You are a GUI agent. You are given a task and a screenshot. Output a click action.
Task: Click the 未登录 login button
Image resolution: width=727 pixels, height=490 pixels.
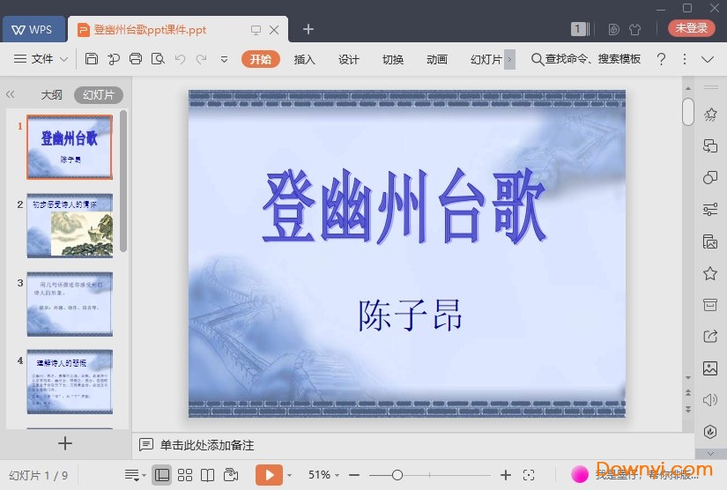[x=691, y=28]
